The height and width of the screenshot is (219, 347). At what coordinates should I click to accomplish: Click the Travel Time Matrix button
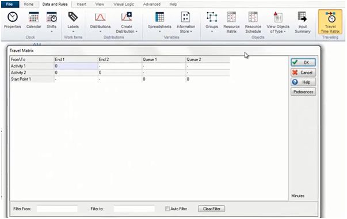click(x=330, y=22)
